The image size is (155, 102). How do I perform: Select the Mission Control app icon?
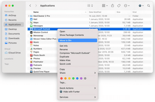(31, 32)
